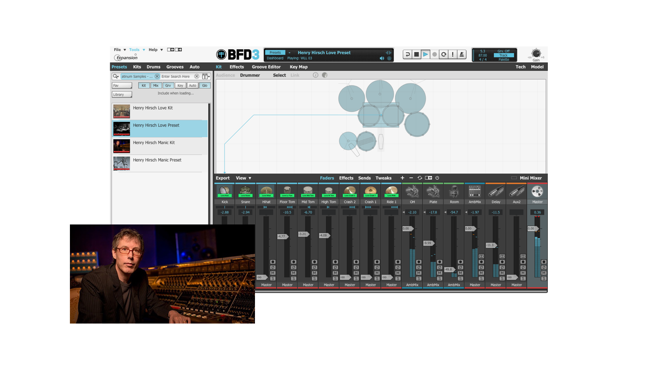Click the Gain knob
This screenshot has width=658, height=370.
(536, 53)
